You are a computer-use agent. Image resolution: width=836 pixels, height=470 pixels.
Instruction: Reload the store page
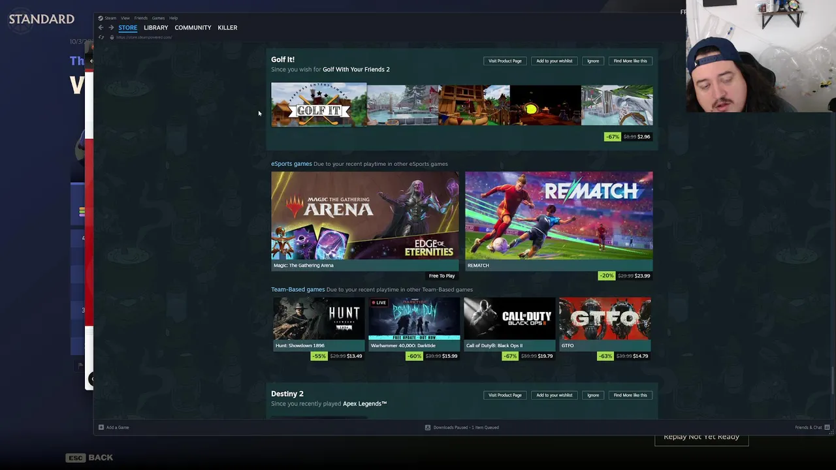(101, 37)
